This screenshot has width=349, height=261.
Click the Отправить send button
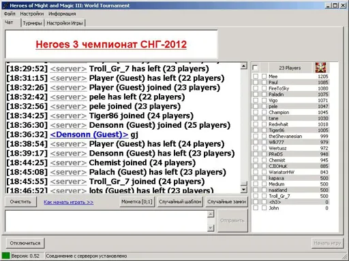point(232,220)
